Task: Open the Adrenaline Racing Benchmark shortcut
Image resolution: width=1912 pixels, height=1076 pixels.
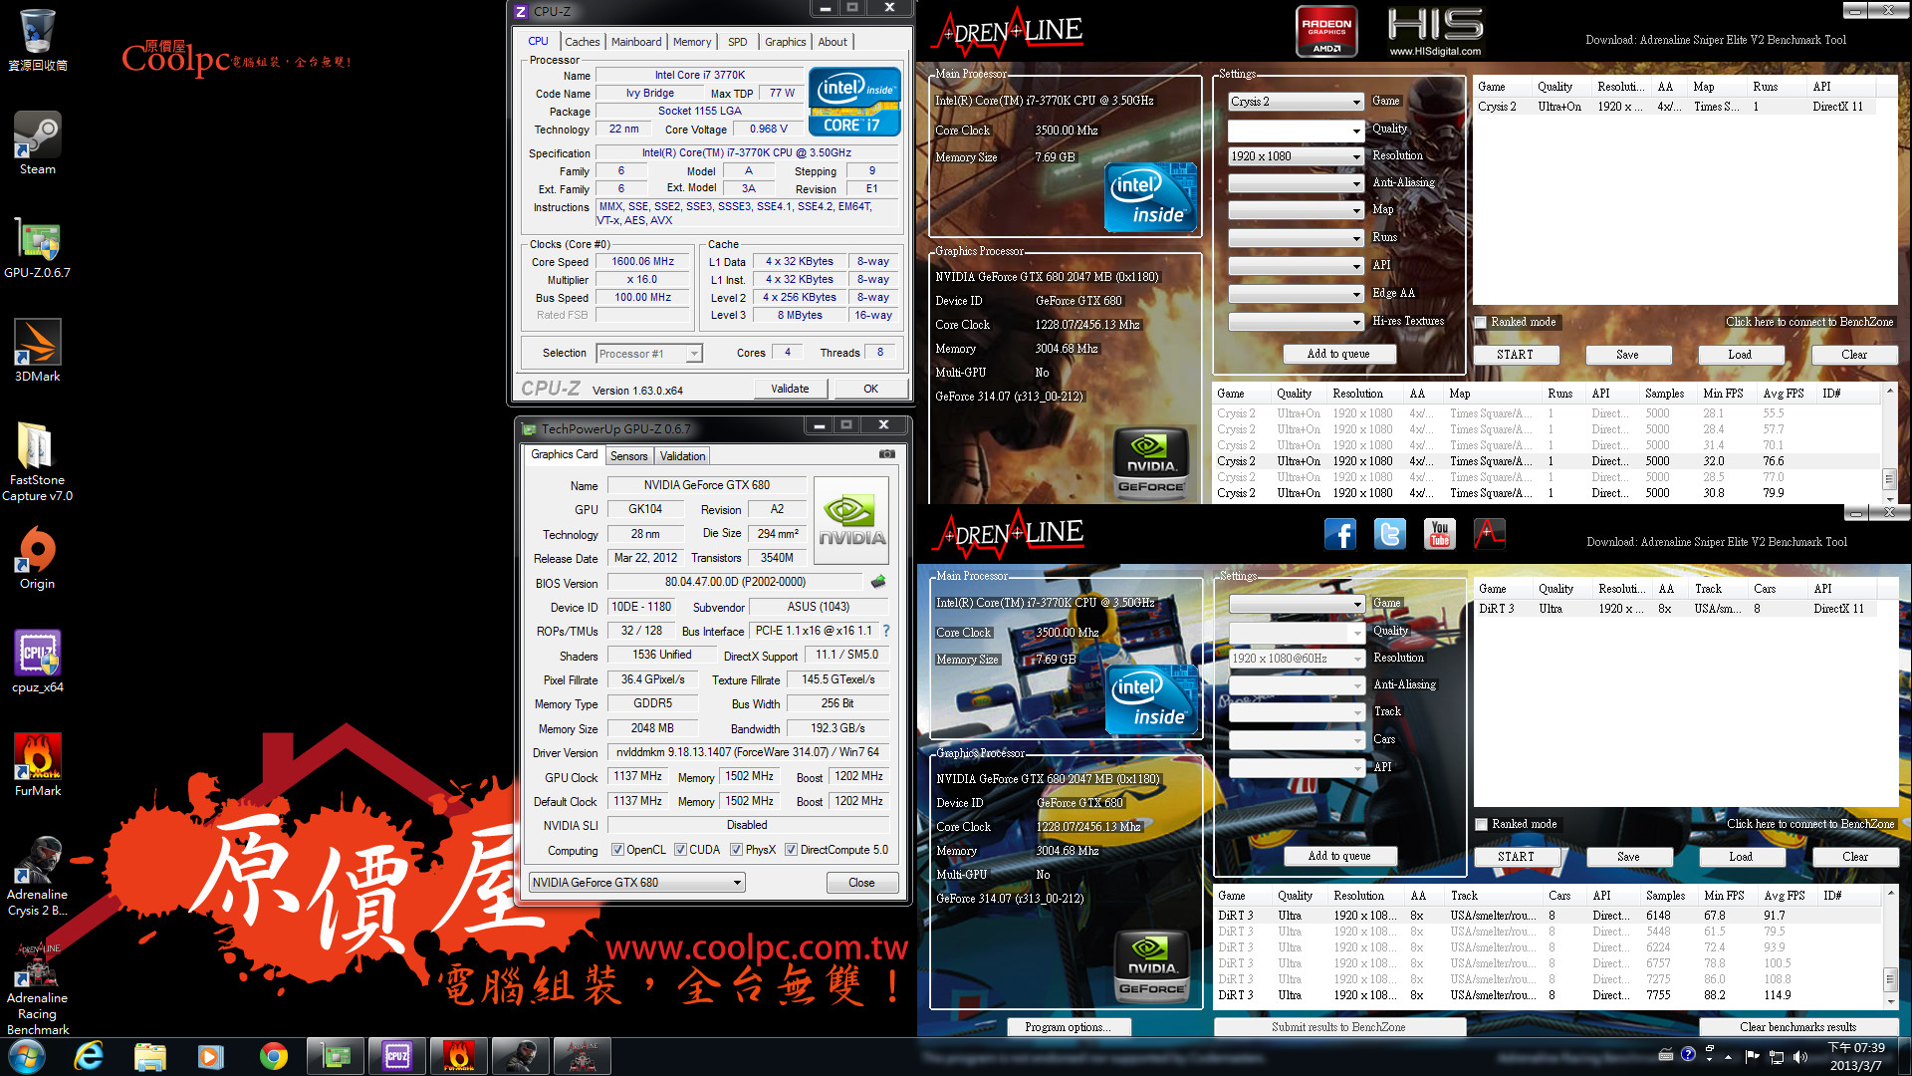Action: click(x=38, y=987)
